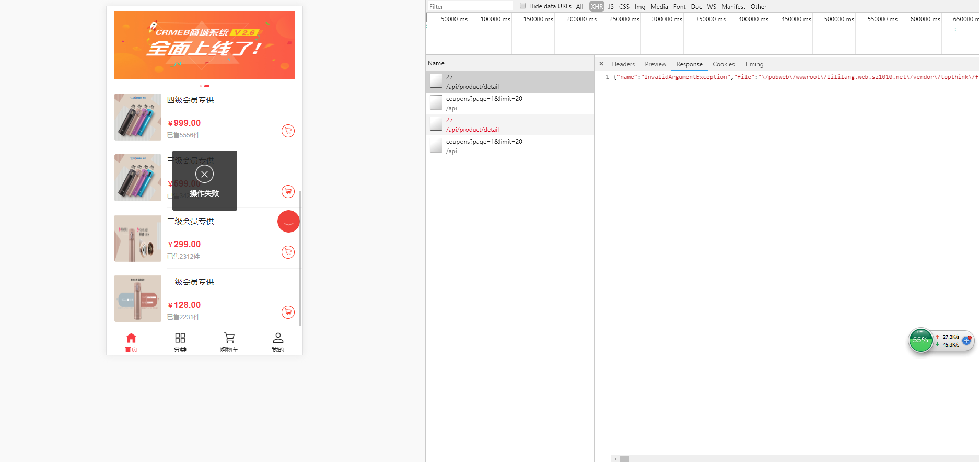Screen dimensions: 979x462
Task: Click the response horizontal scrollbar left arrow
Action: point(615,459)
